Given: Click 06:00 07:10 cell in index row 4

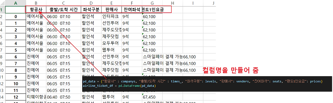Looking at the screenshot, I should (x=63, y=43).
